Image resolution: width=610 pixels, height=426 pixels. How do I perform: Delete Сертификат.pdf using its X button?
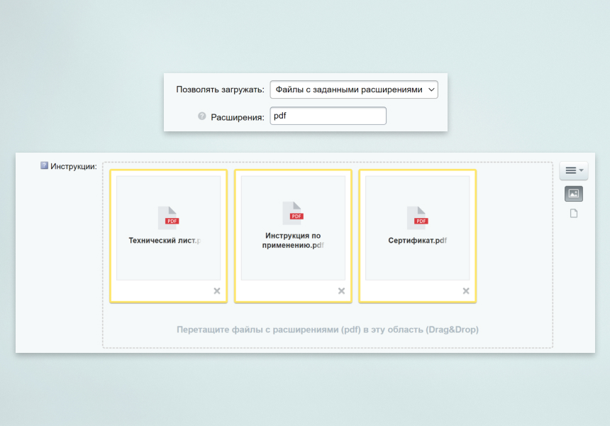pyautogui.click(x=465, y=290)
